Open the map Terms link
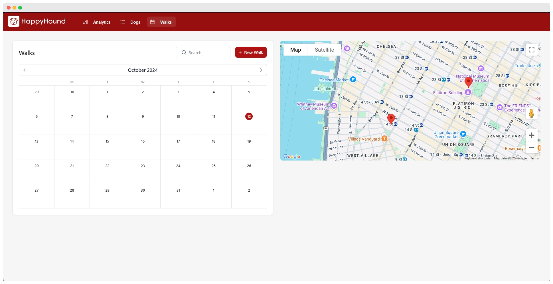The image size is (553, 284). pos(534,158)
